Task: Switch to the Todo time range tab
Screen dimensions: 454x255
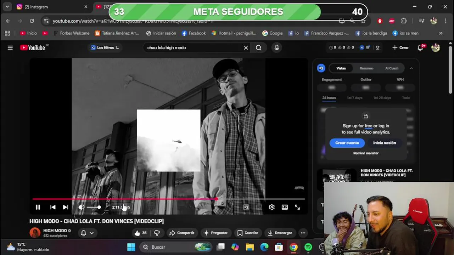Action: (406, 98)
